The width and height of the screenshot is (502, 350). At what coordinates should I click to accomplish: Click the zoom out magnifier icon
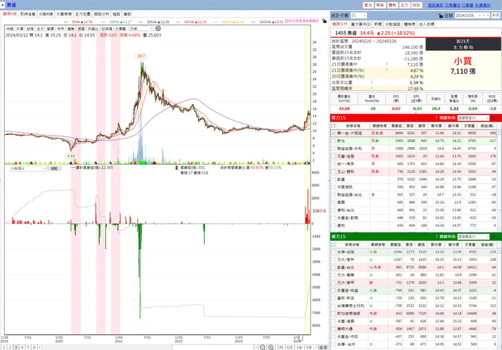(263, 347)
